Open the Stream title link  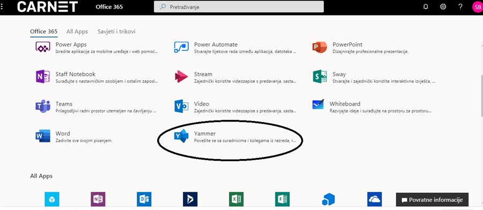coord(203,74)
